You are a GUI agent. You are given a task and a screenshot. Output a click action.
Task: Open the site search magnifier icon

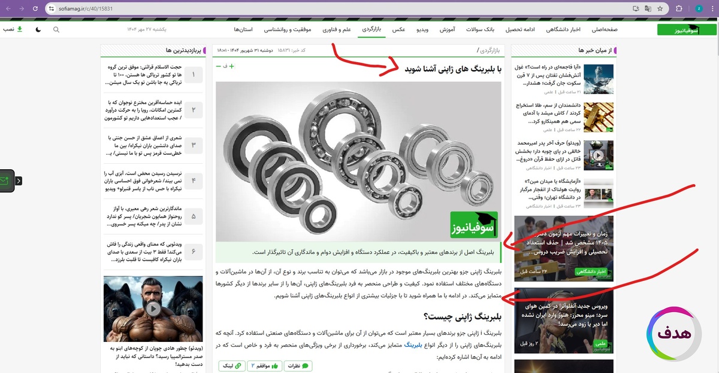[56, 29]
